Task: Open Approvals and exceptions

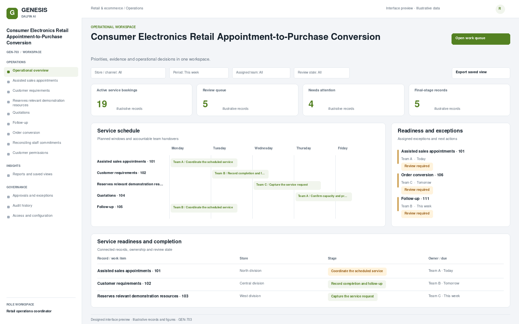Action: [x=41, y=196]
